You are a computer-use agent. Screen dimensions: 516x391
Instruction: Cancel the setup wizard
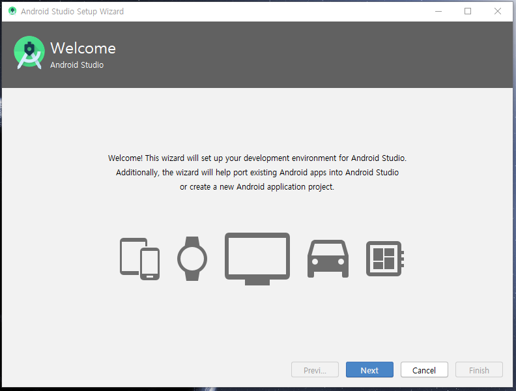point(424,369)
